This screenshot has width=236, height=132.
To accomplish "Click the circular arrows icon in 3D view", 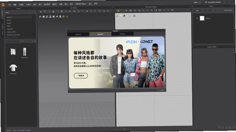I will click(x=47, y=17).
